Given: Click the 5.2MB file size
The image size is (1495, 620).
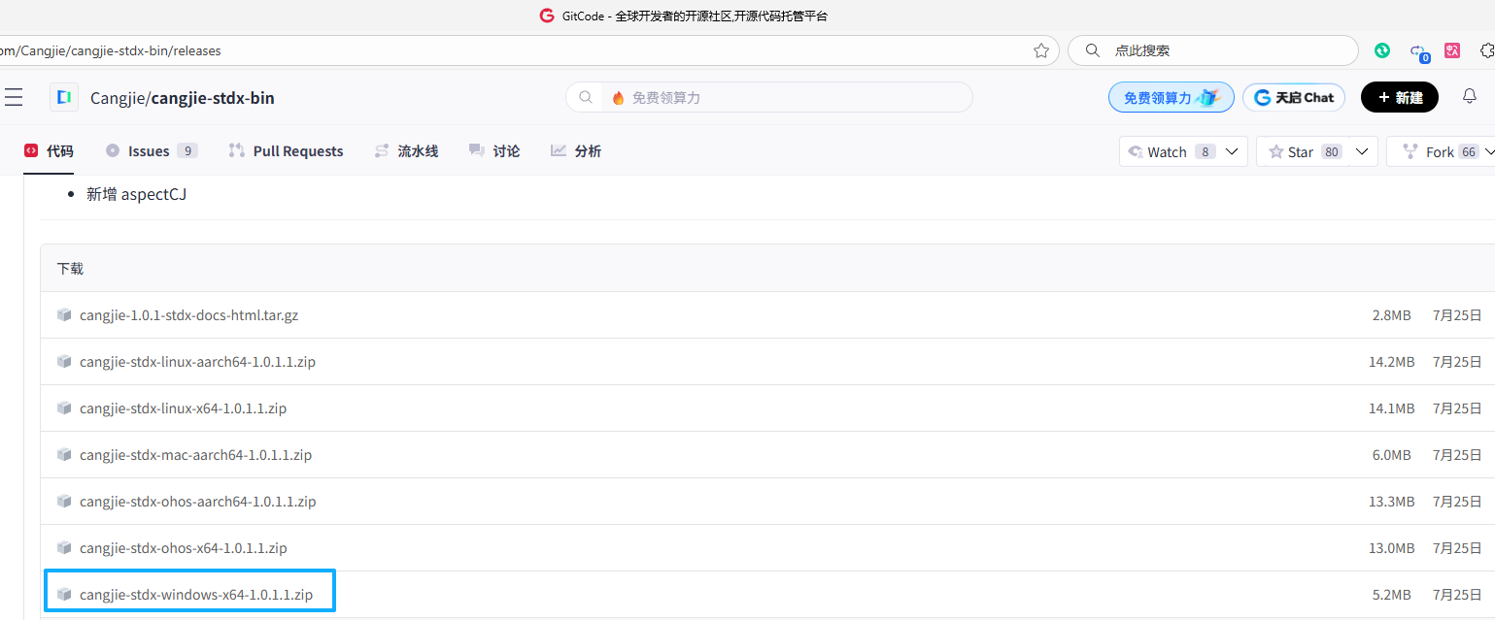Looking at the screenshot, I should pos(1392,595).
